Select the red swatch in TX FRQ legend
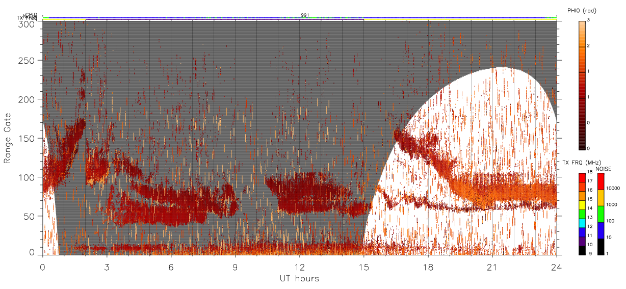626x289 pixels. click(x=582, y=178)
